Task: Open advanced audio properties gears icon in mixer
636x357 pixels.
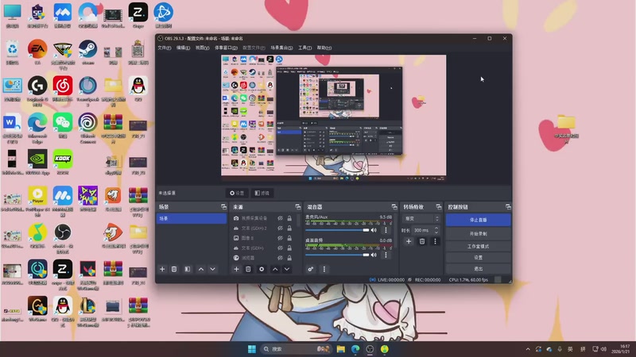Action: (x=311, y=269)
